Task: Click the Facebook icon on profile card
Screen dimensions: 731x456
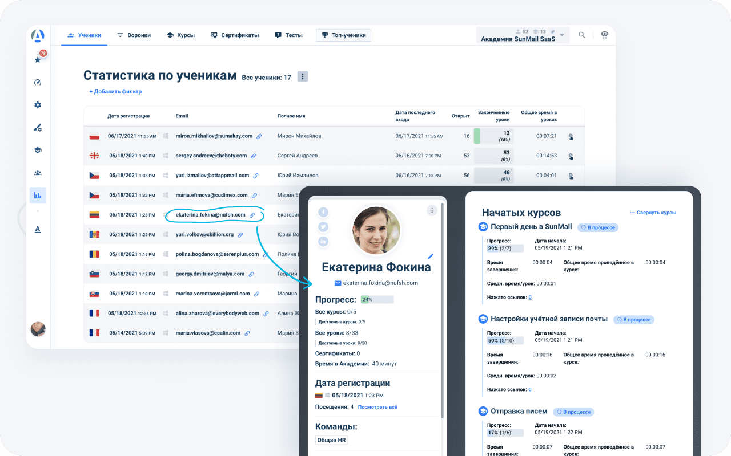Action: tap(323, 212)
